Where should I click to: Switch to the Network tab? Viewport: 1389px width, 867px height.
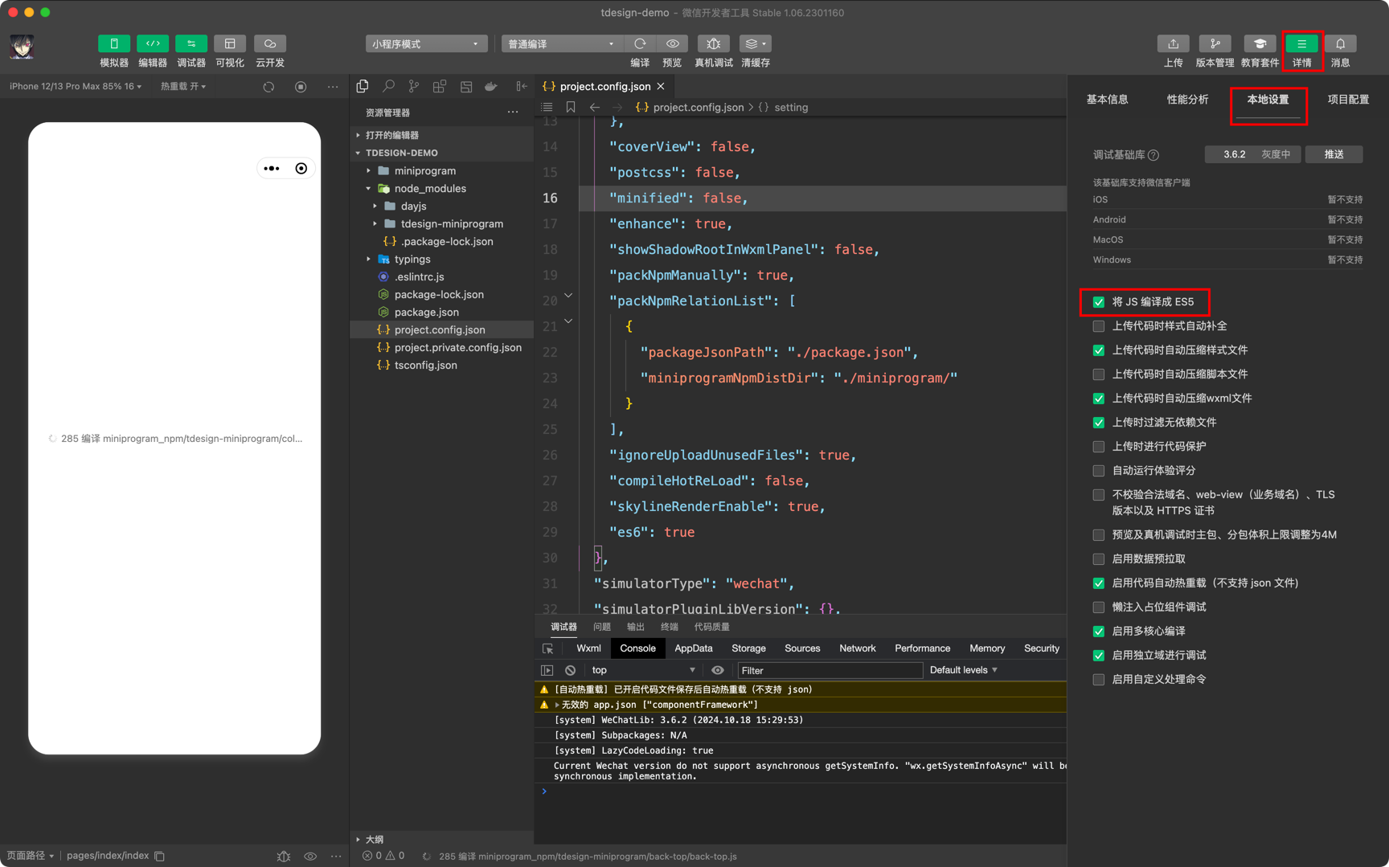point(857,648)
